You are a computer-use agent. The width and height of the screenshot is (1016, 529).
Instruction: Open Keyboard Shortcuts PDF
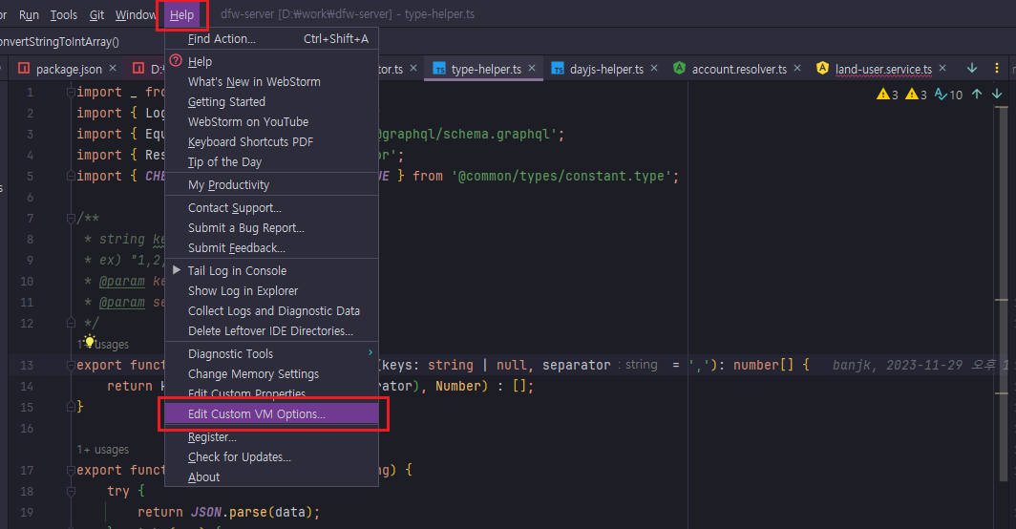(271, 142)
